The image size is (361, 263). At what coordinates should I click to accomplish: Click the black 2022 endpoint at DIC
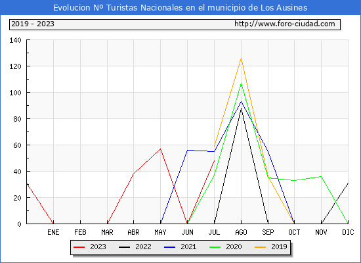[348, 183]
